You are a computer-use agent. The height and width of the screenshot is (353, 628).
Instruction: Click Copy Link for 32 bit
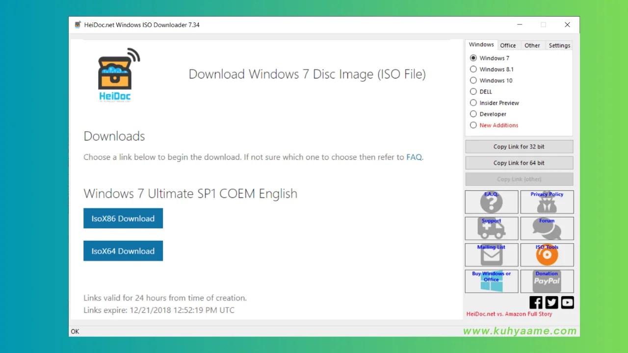pyautogui.click(x=519, y=147)
